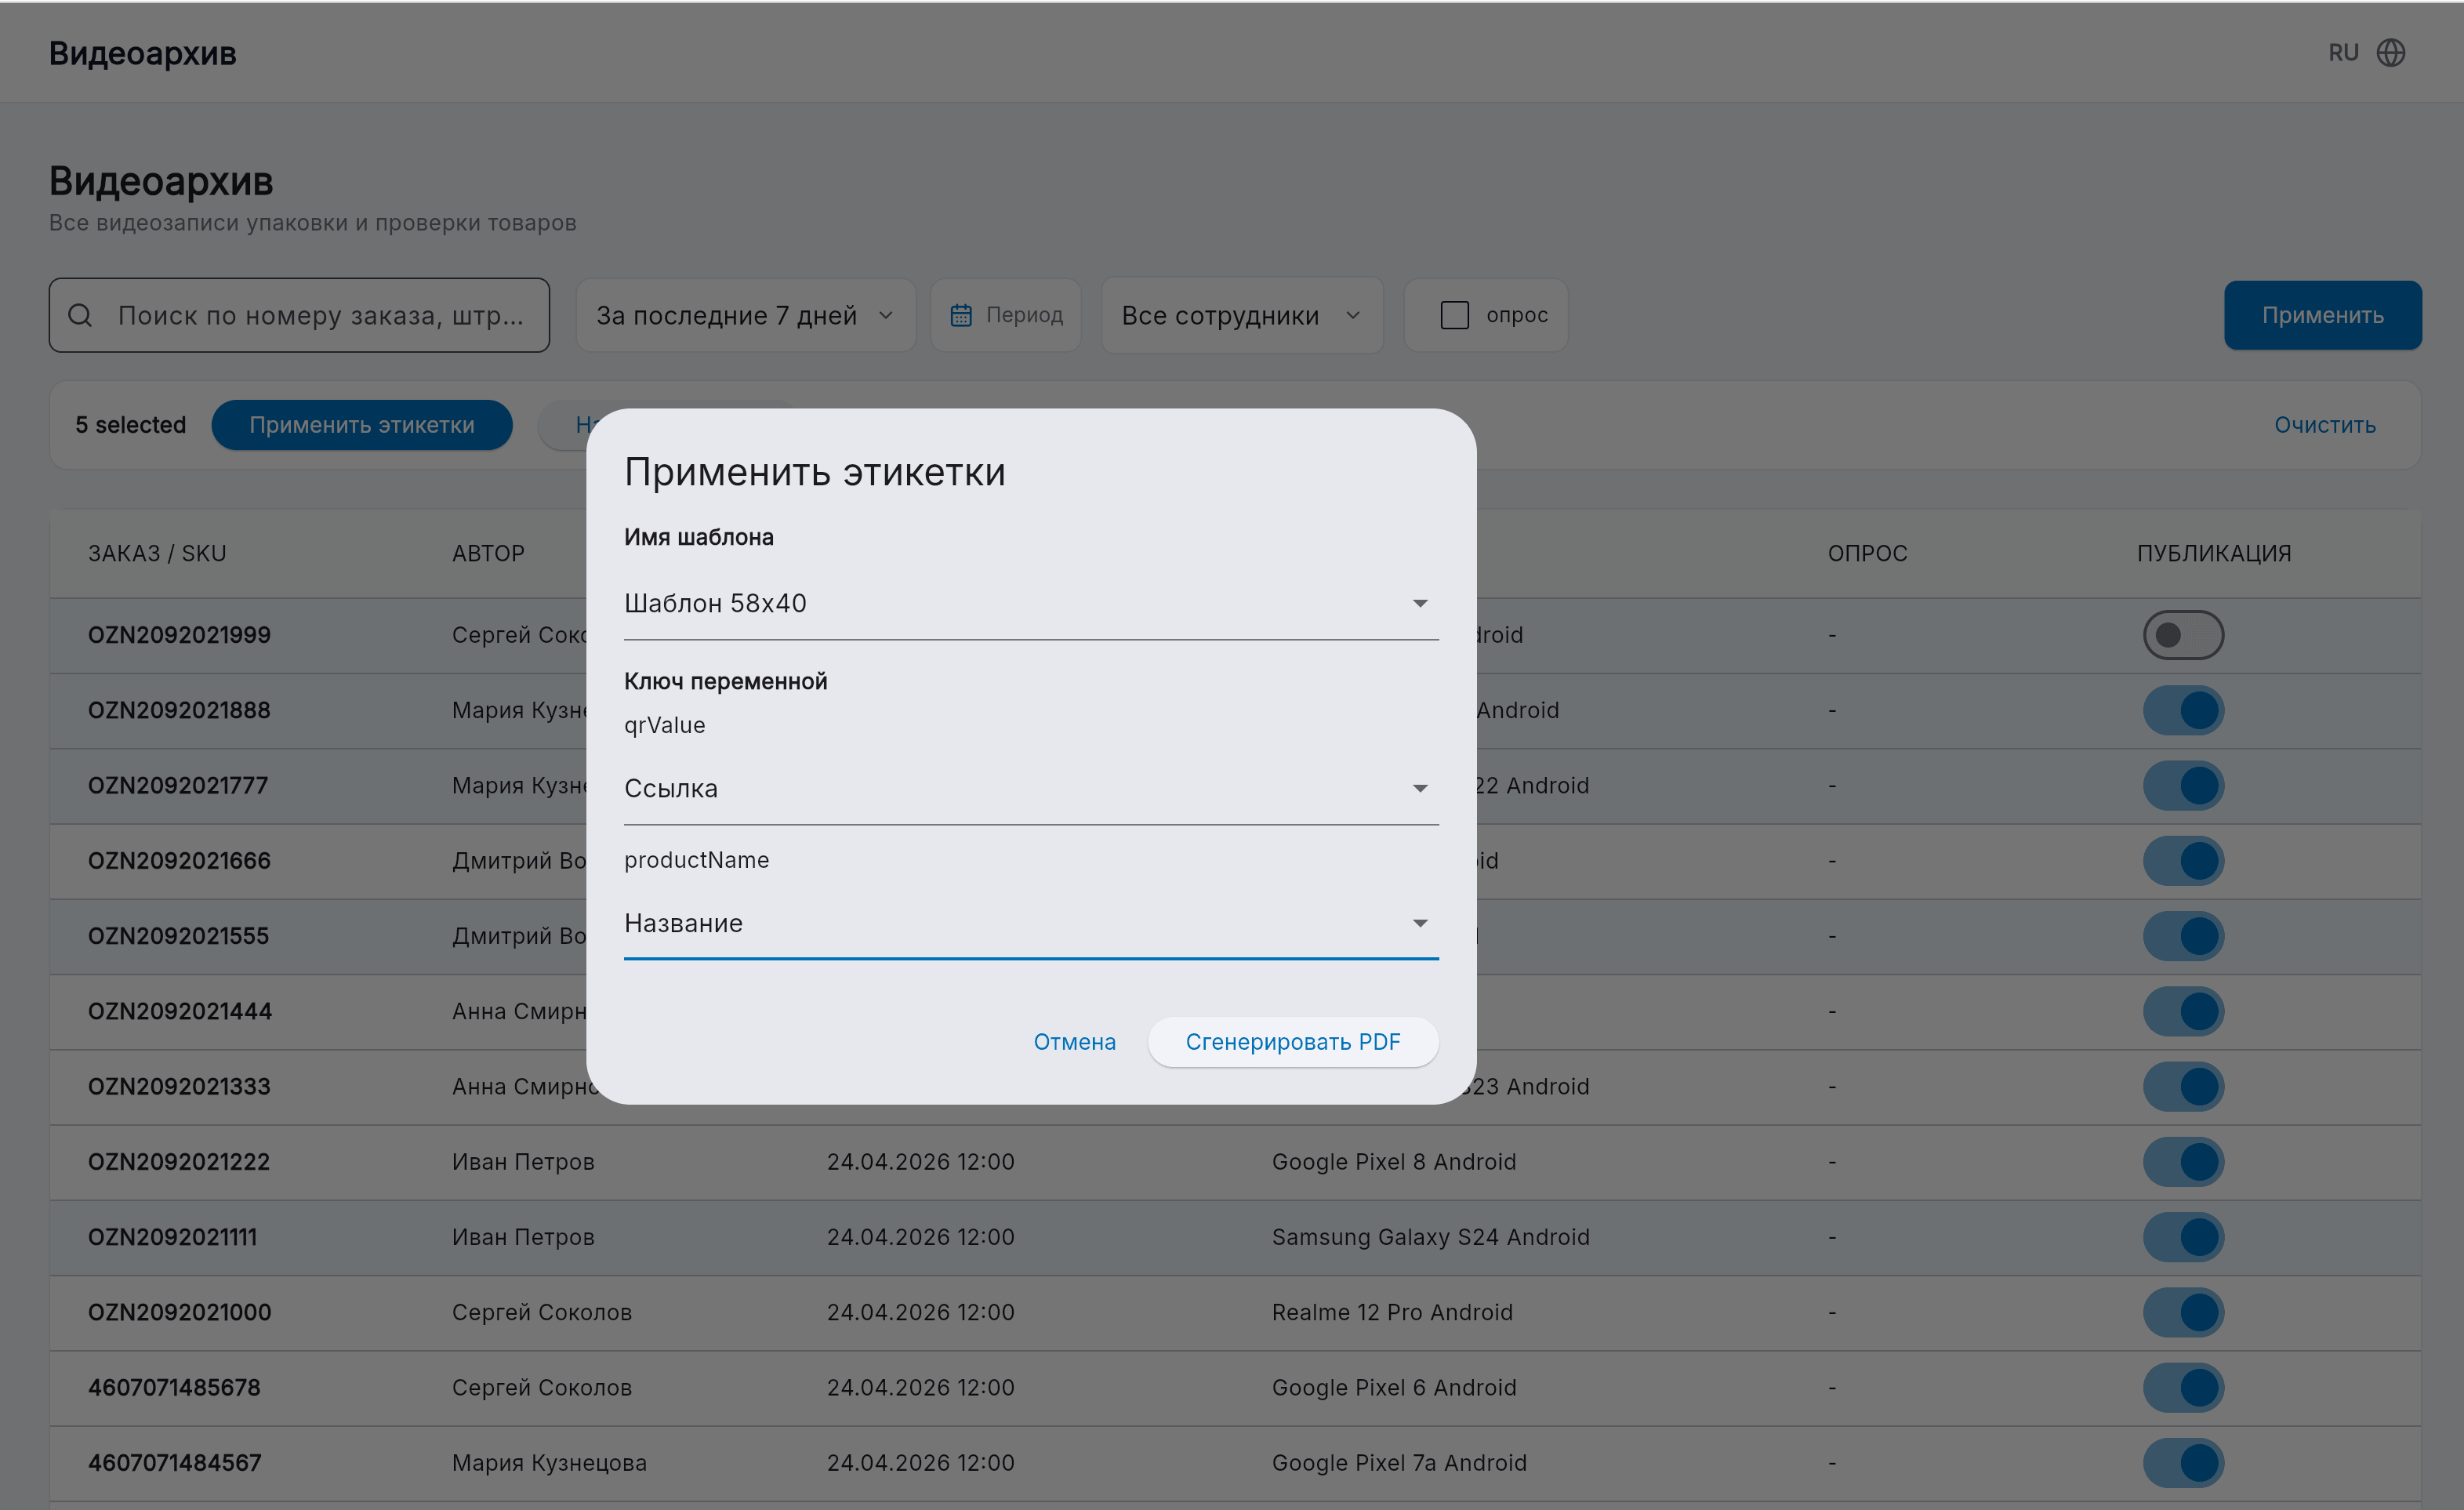Click the calendar icon in Период
The width and height of the screenshot is (2464, 1510).
[x=960, y=315]
